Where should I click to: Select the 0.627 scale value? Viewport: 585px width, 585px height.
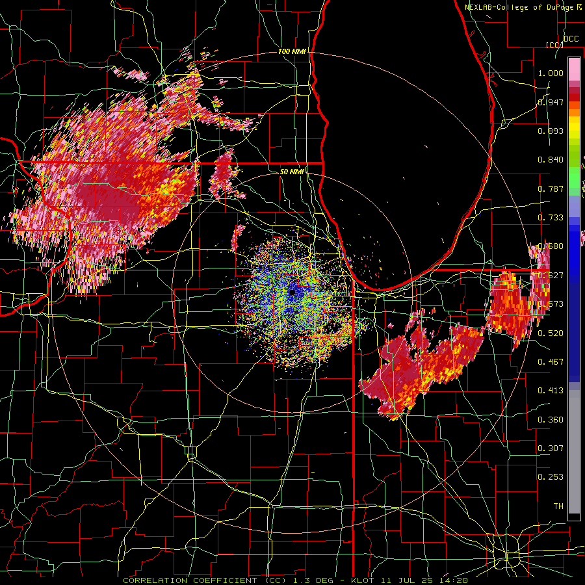coord(551,276)
